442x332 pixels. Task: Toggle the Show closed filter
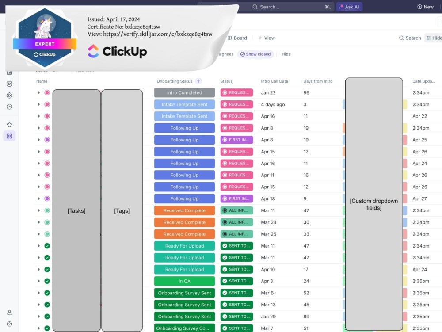coord(255,54)
